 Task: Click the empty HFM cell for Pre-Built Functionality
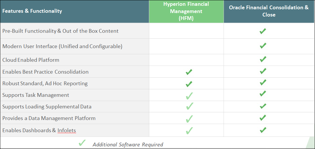(186, 31)
